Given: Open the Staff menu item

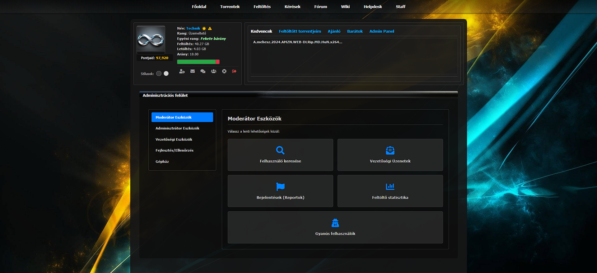Looking at the screenshot, I should [401, 7].
